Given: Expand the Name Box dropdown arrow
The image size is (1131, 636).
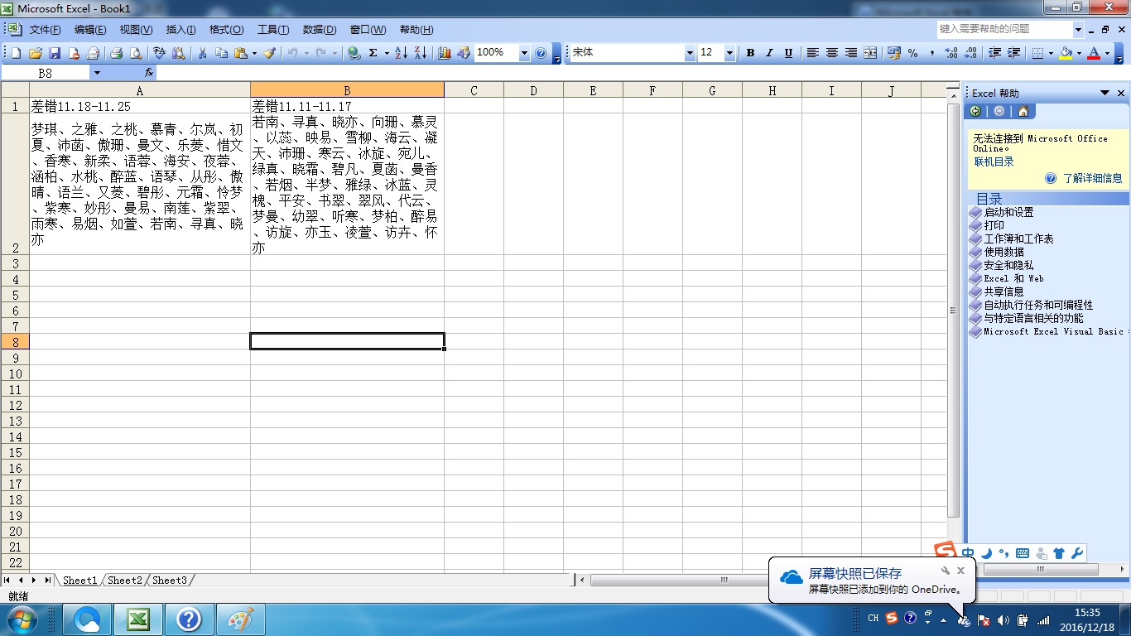Looking at the screenshot, I should (97, 73).
